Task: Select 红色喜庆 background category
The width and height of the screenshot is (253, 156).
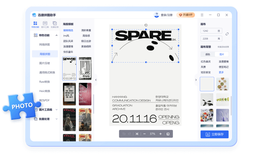Action: click(206, 62)
